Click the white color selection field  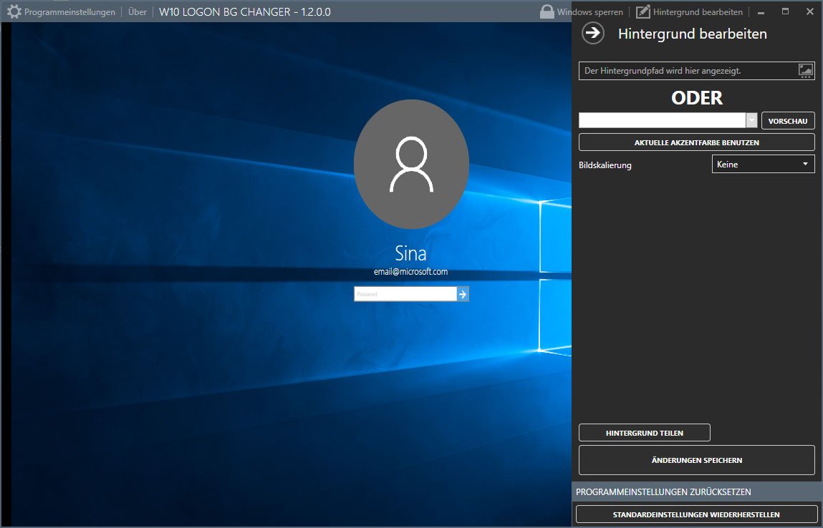662,120
